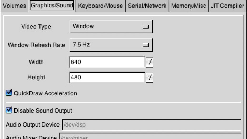This screenshot has height=139, width=247.
Task: Go to the Serial/Network tab
Action: coord(147,6)
